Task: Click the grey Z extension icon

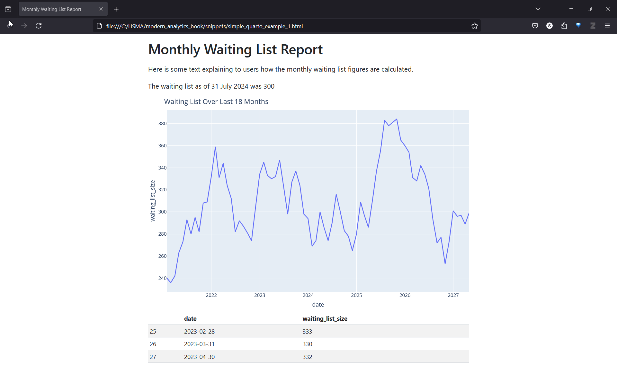Action: pyautogui.click(x=593, y=26)
